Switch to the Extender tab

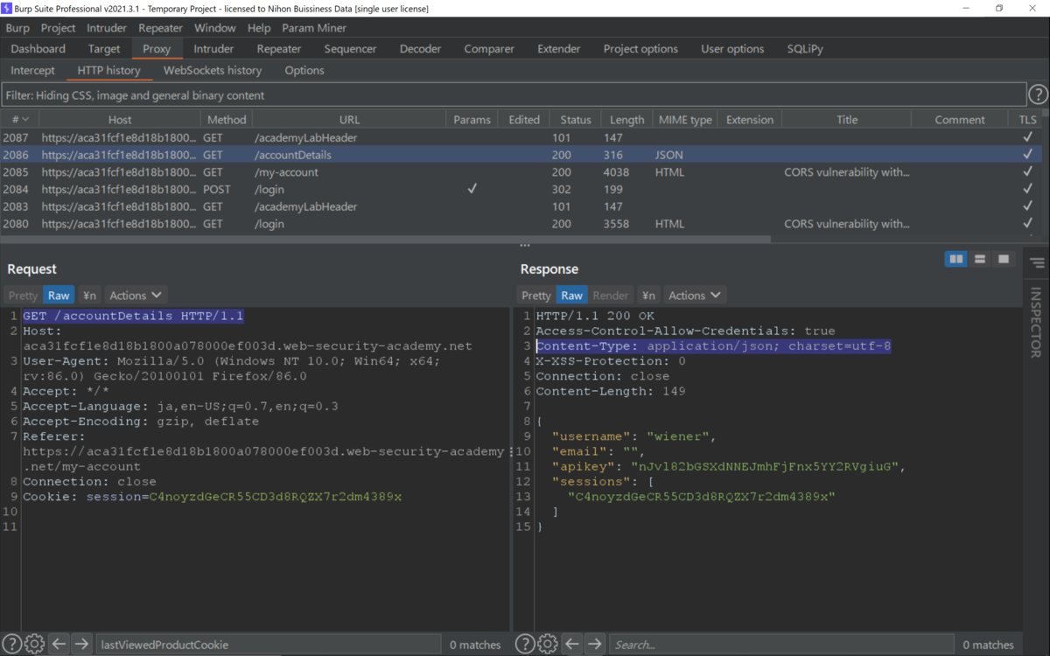click(x=559, y=49)
